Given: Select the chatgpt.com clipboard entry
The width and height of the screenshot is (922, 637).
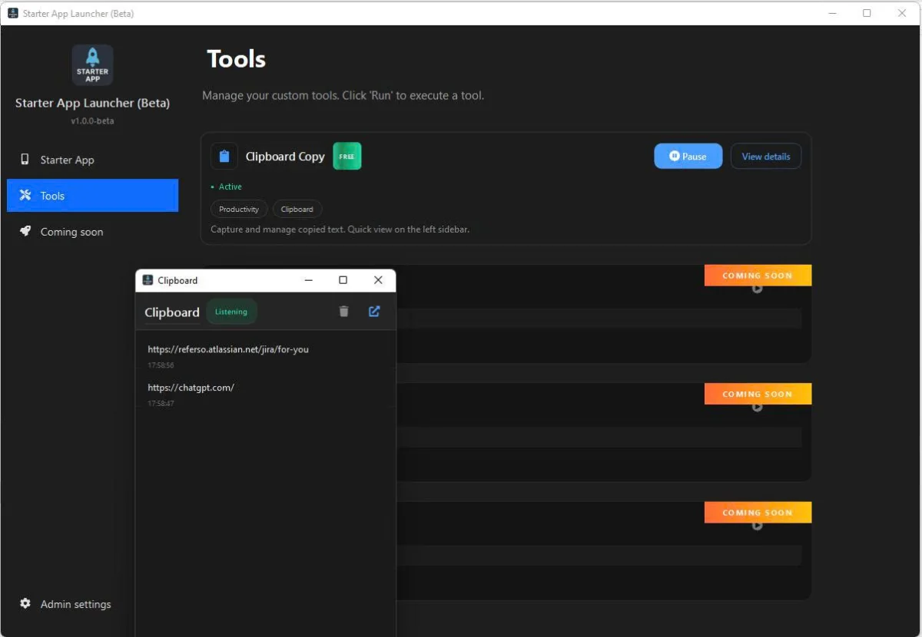Looking at the screenshot, I should [x=191, y=388].
